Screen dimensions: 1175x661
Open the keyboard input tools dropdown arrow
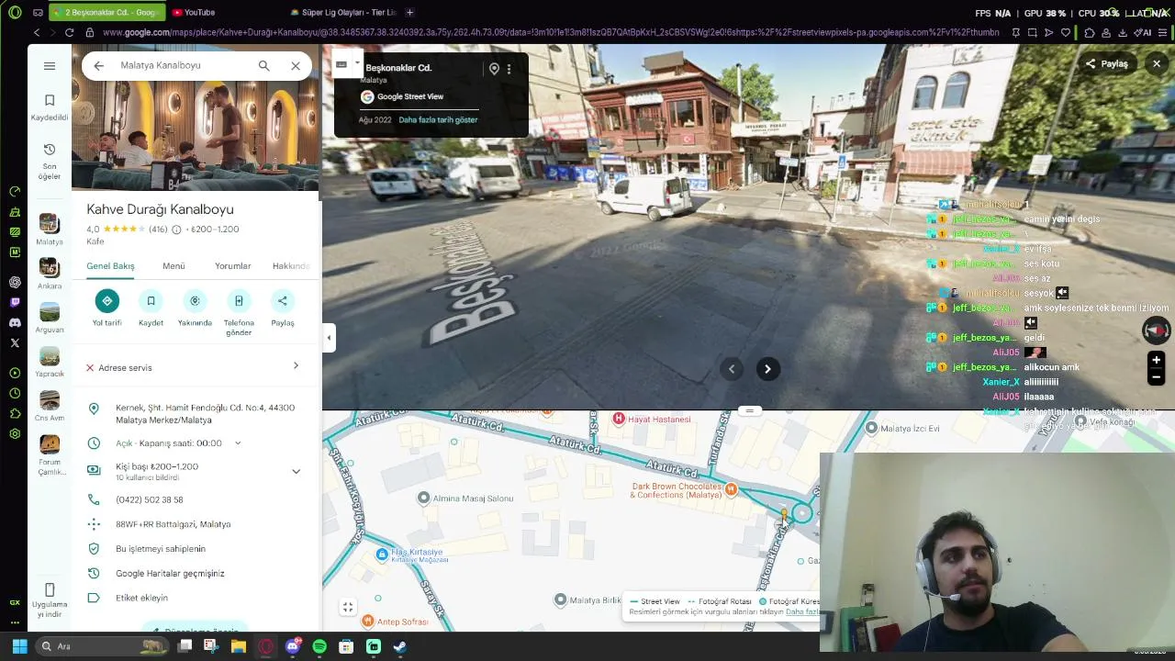(x=357, y=64)
